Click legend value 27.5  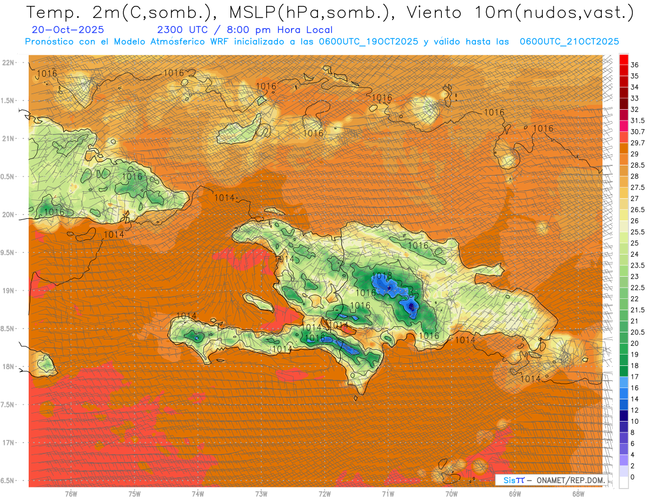[x=638, y=188]
